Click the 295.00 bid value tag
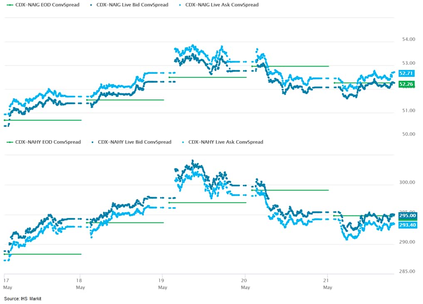 [x=408, y=215]
